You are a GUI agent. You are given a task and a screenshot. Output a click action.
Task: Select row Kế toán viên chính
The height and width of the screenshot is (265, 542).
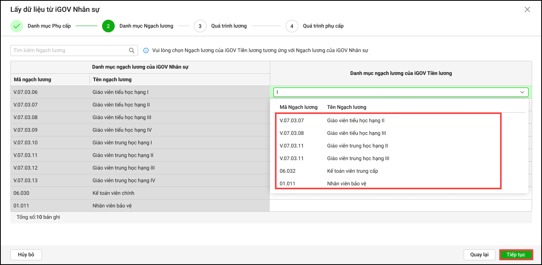tap(113, 193)
